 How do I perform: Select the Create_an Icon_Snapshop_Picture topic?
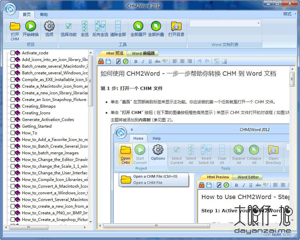pyautogui.click(x=54, y=100)
